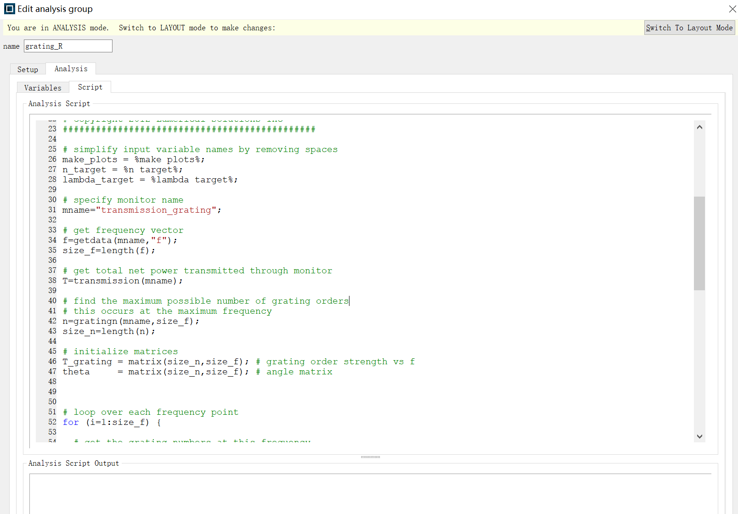Click the comment 'specify monitor name'
Image resolution: width=738 pixels, height=514 pixels.
(123, 200)
